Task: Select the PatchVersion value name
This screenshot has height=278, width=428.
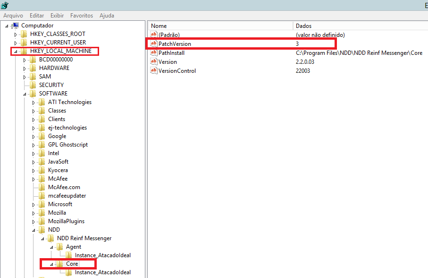Action: (x=175, y=44)
